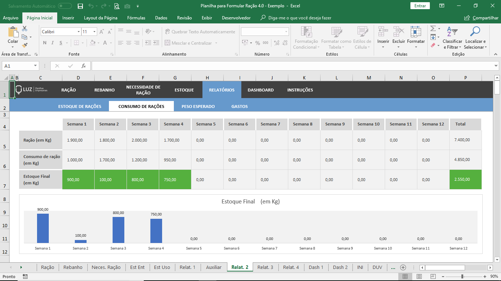Click the Cut scissors icon

(x=25, y=28)
